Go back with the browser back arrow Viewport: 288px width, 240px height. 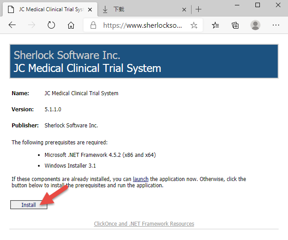click(x=12, y=25)
